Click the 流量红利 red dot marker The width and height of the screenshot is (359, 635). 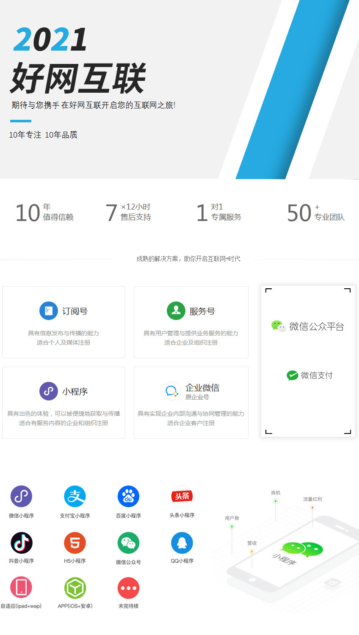click(312, 507)
